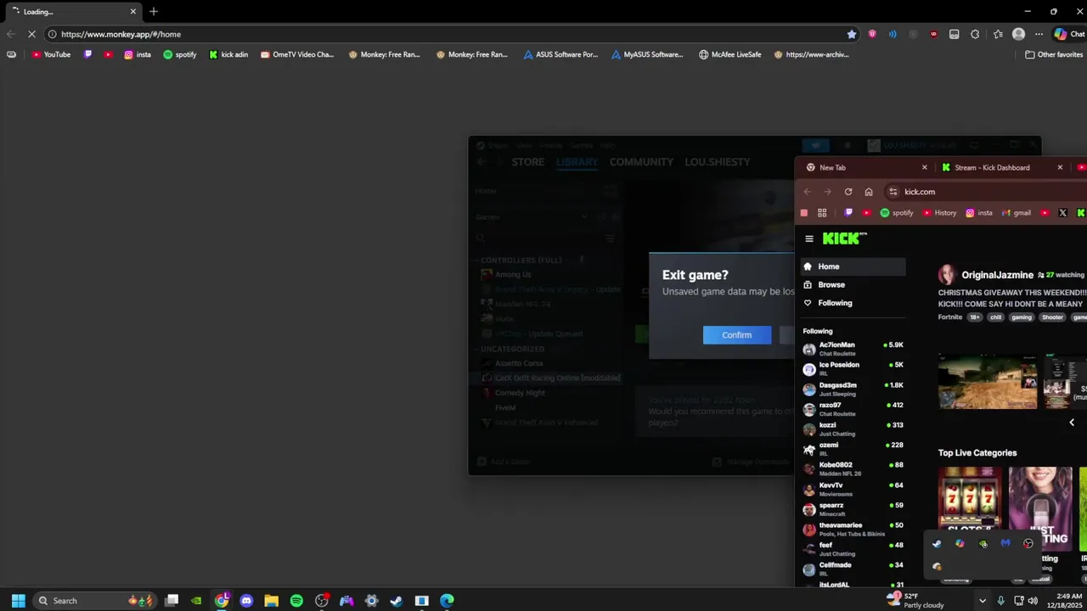The height and width of the screenshot is (611, 1087).
Task: Open Chrome apps grid bookmark icon
Action: (822, 213)
